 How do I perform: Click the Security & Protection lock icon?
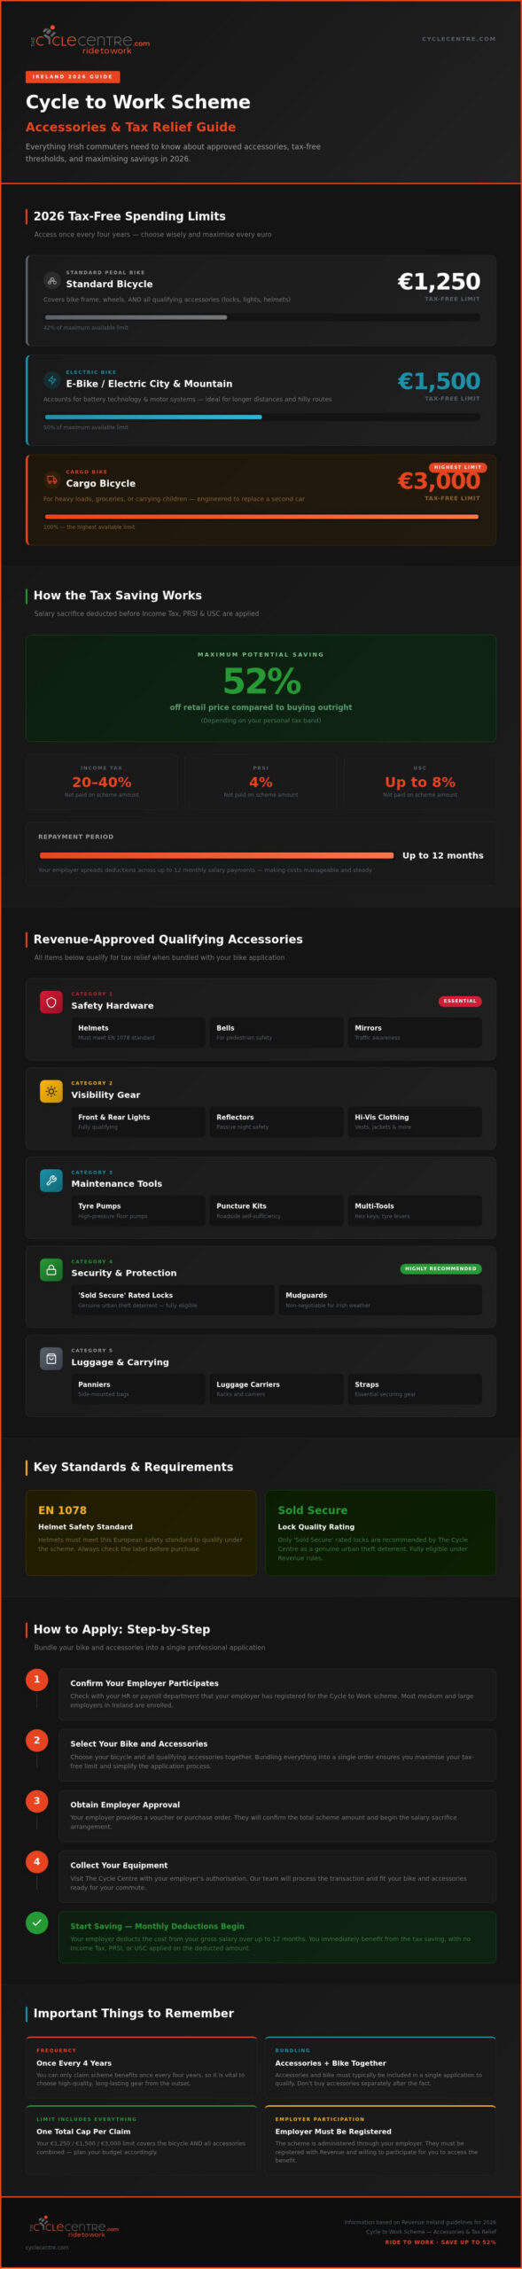[x=51, y=1269]
